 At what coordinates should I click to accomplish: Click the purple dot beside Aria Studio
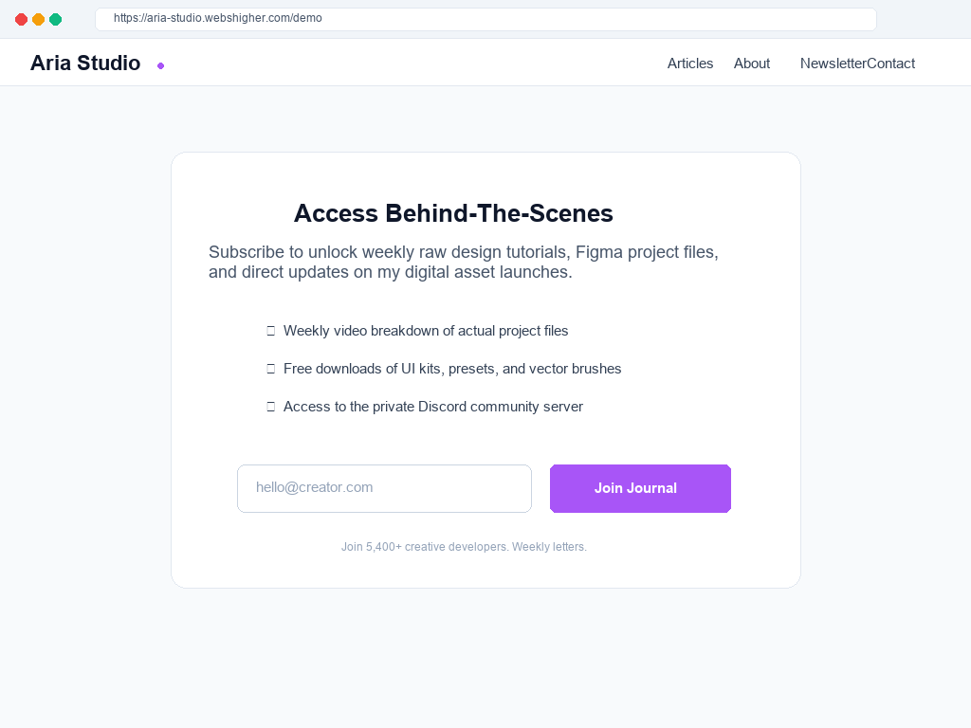(160, 65)
